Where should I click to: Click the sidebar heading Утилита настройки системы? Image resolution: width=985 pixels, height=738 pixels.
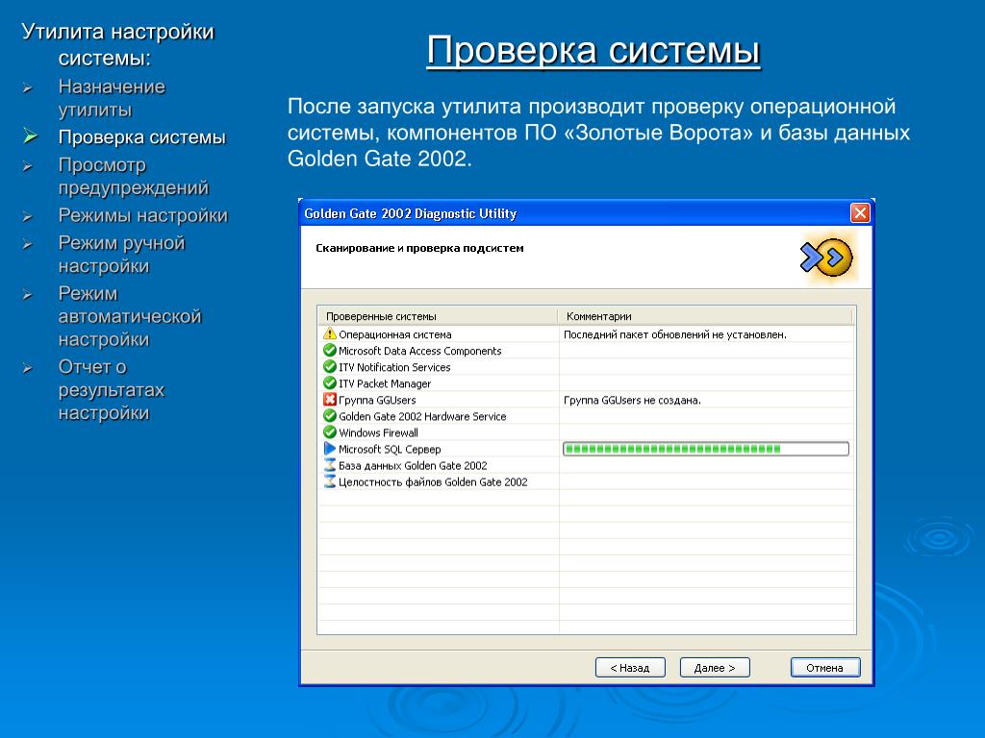[x=118, y=44]
